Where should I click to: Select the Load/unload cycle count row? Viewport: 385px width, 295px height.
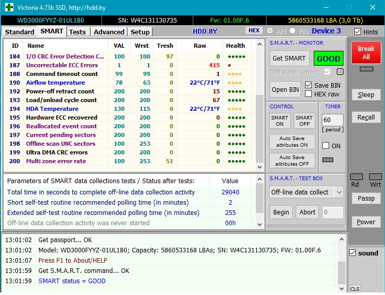tap(129, 100)
